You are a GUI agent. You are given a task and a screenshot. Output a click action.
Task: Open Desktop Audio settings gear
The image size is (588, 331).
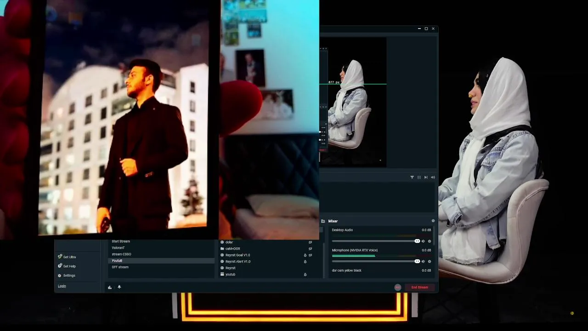tap(430, 241)
